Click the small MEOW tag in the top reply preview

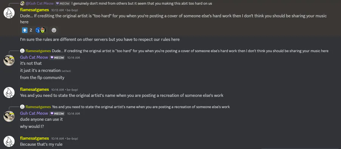pyautogui.click(x=63, y=3)
